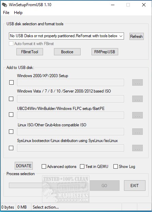Click the Refresh button
The height and width of the screenshot is (212, 152).
click(136, 37)
